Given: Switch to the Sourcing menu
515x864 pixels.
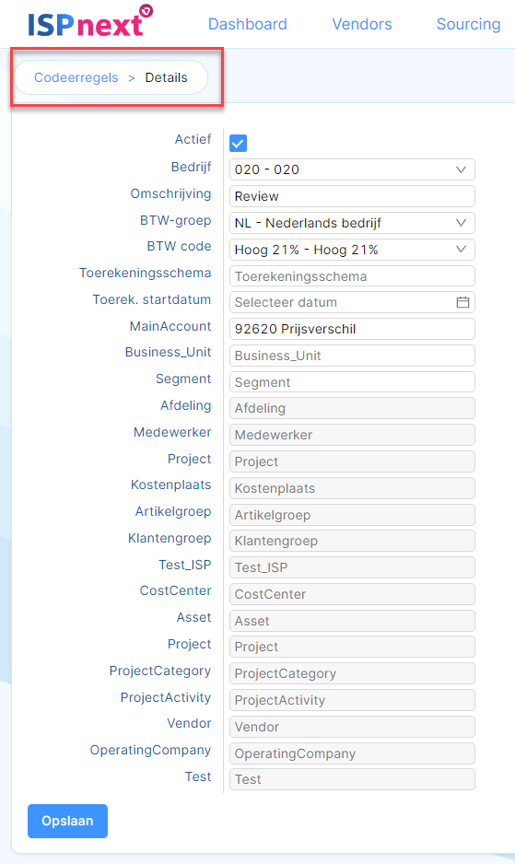Looking at the screenshot, I should [469, 24].
